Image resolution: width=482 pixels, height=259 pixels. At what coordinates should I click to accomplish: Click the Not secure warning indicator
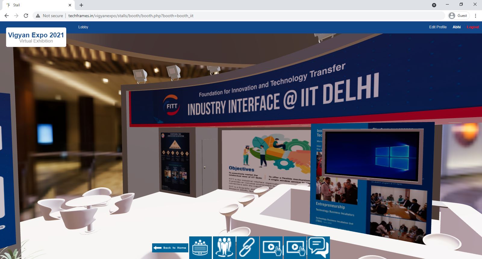[49, 16]
